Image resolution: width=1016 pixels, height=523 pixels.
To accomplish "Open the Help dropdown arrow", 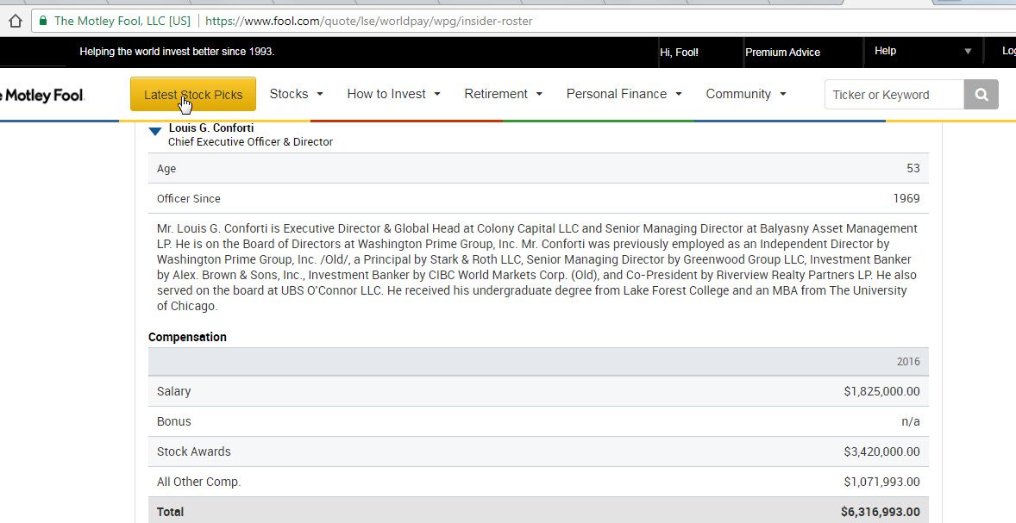I will [968, 51].
